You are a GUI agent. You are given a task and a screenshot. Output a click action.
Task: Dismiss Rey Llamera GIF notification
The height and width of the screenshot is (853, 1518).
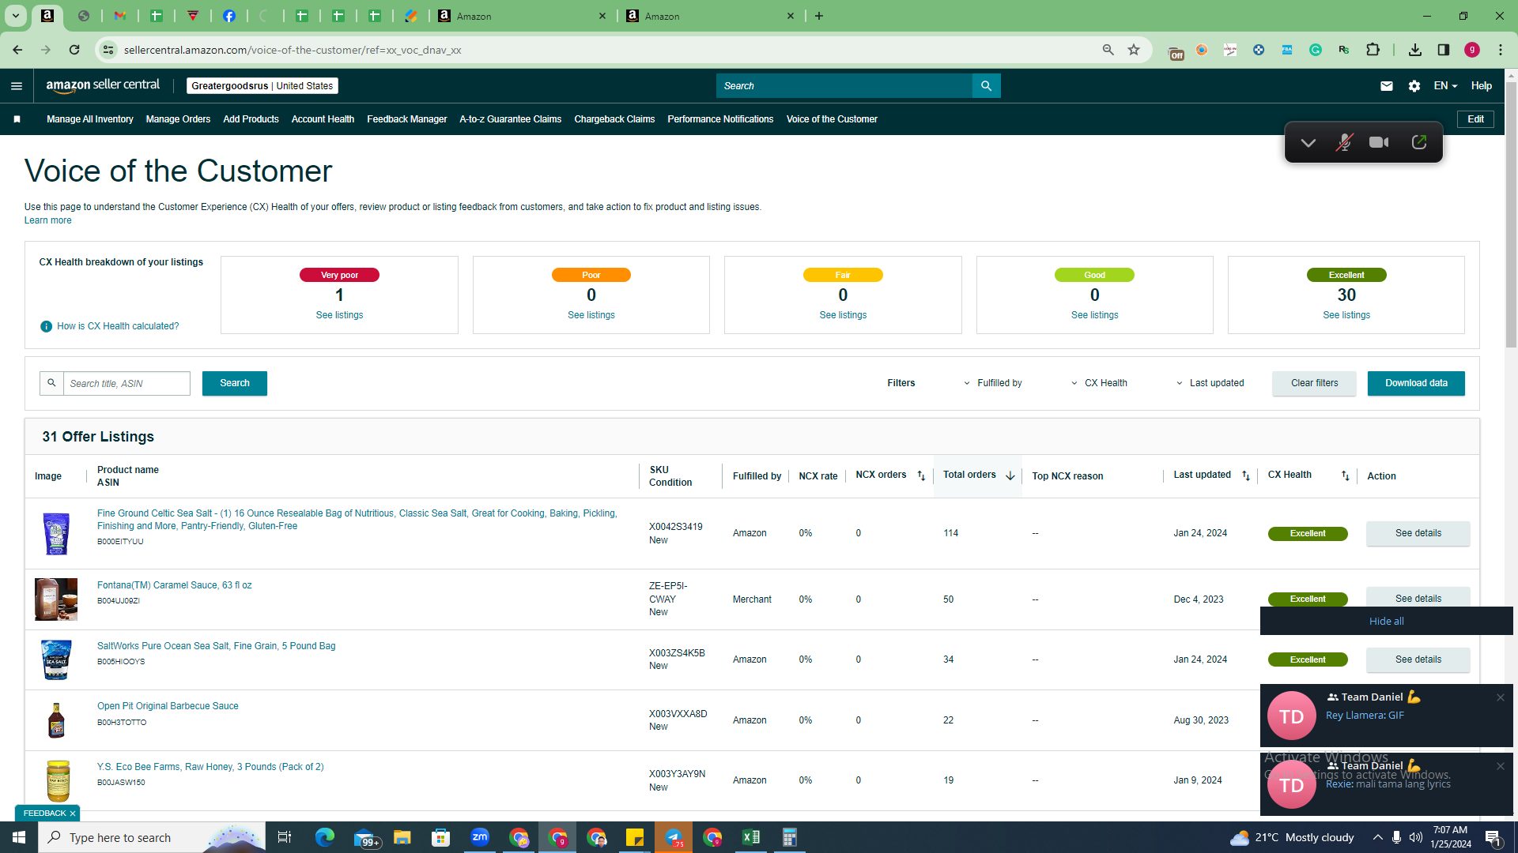(x=1500, y=697)
